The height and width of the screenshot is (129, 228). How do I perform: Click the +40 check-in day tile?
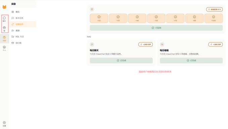click(x=137, y=18)
